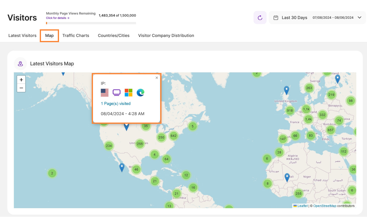The image size is (367, 217).
Task: Click the refresh visitor data icon
Action: click(x=260, y=17)
